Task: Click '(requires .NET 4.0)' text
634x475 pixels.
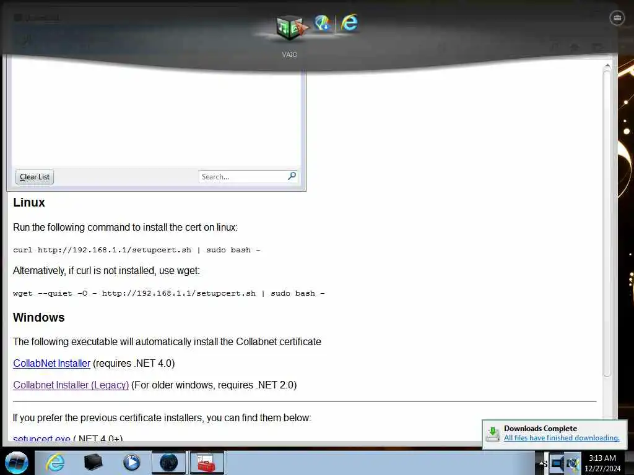Action: (134, 363)
